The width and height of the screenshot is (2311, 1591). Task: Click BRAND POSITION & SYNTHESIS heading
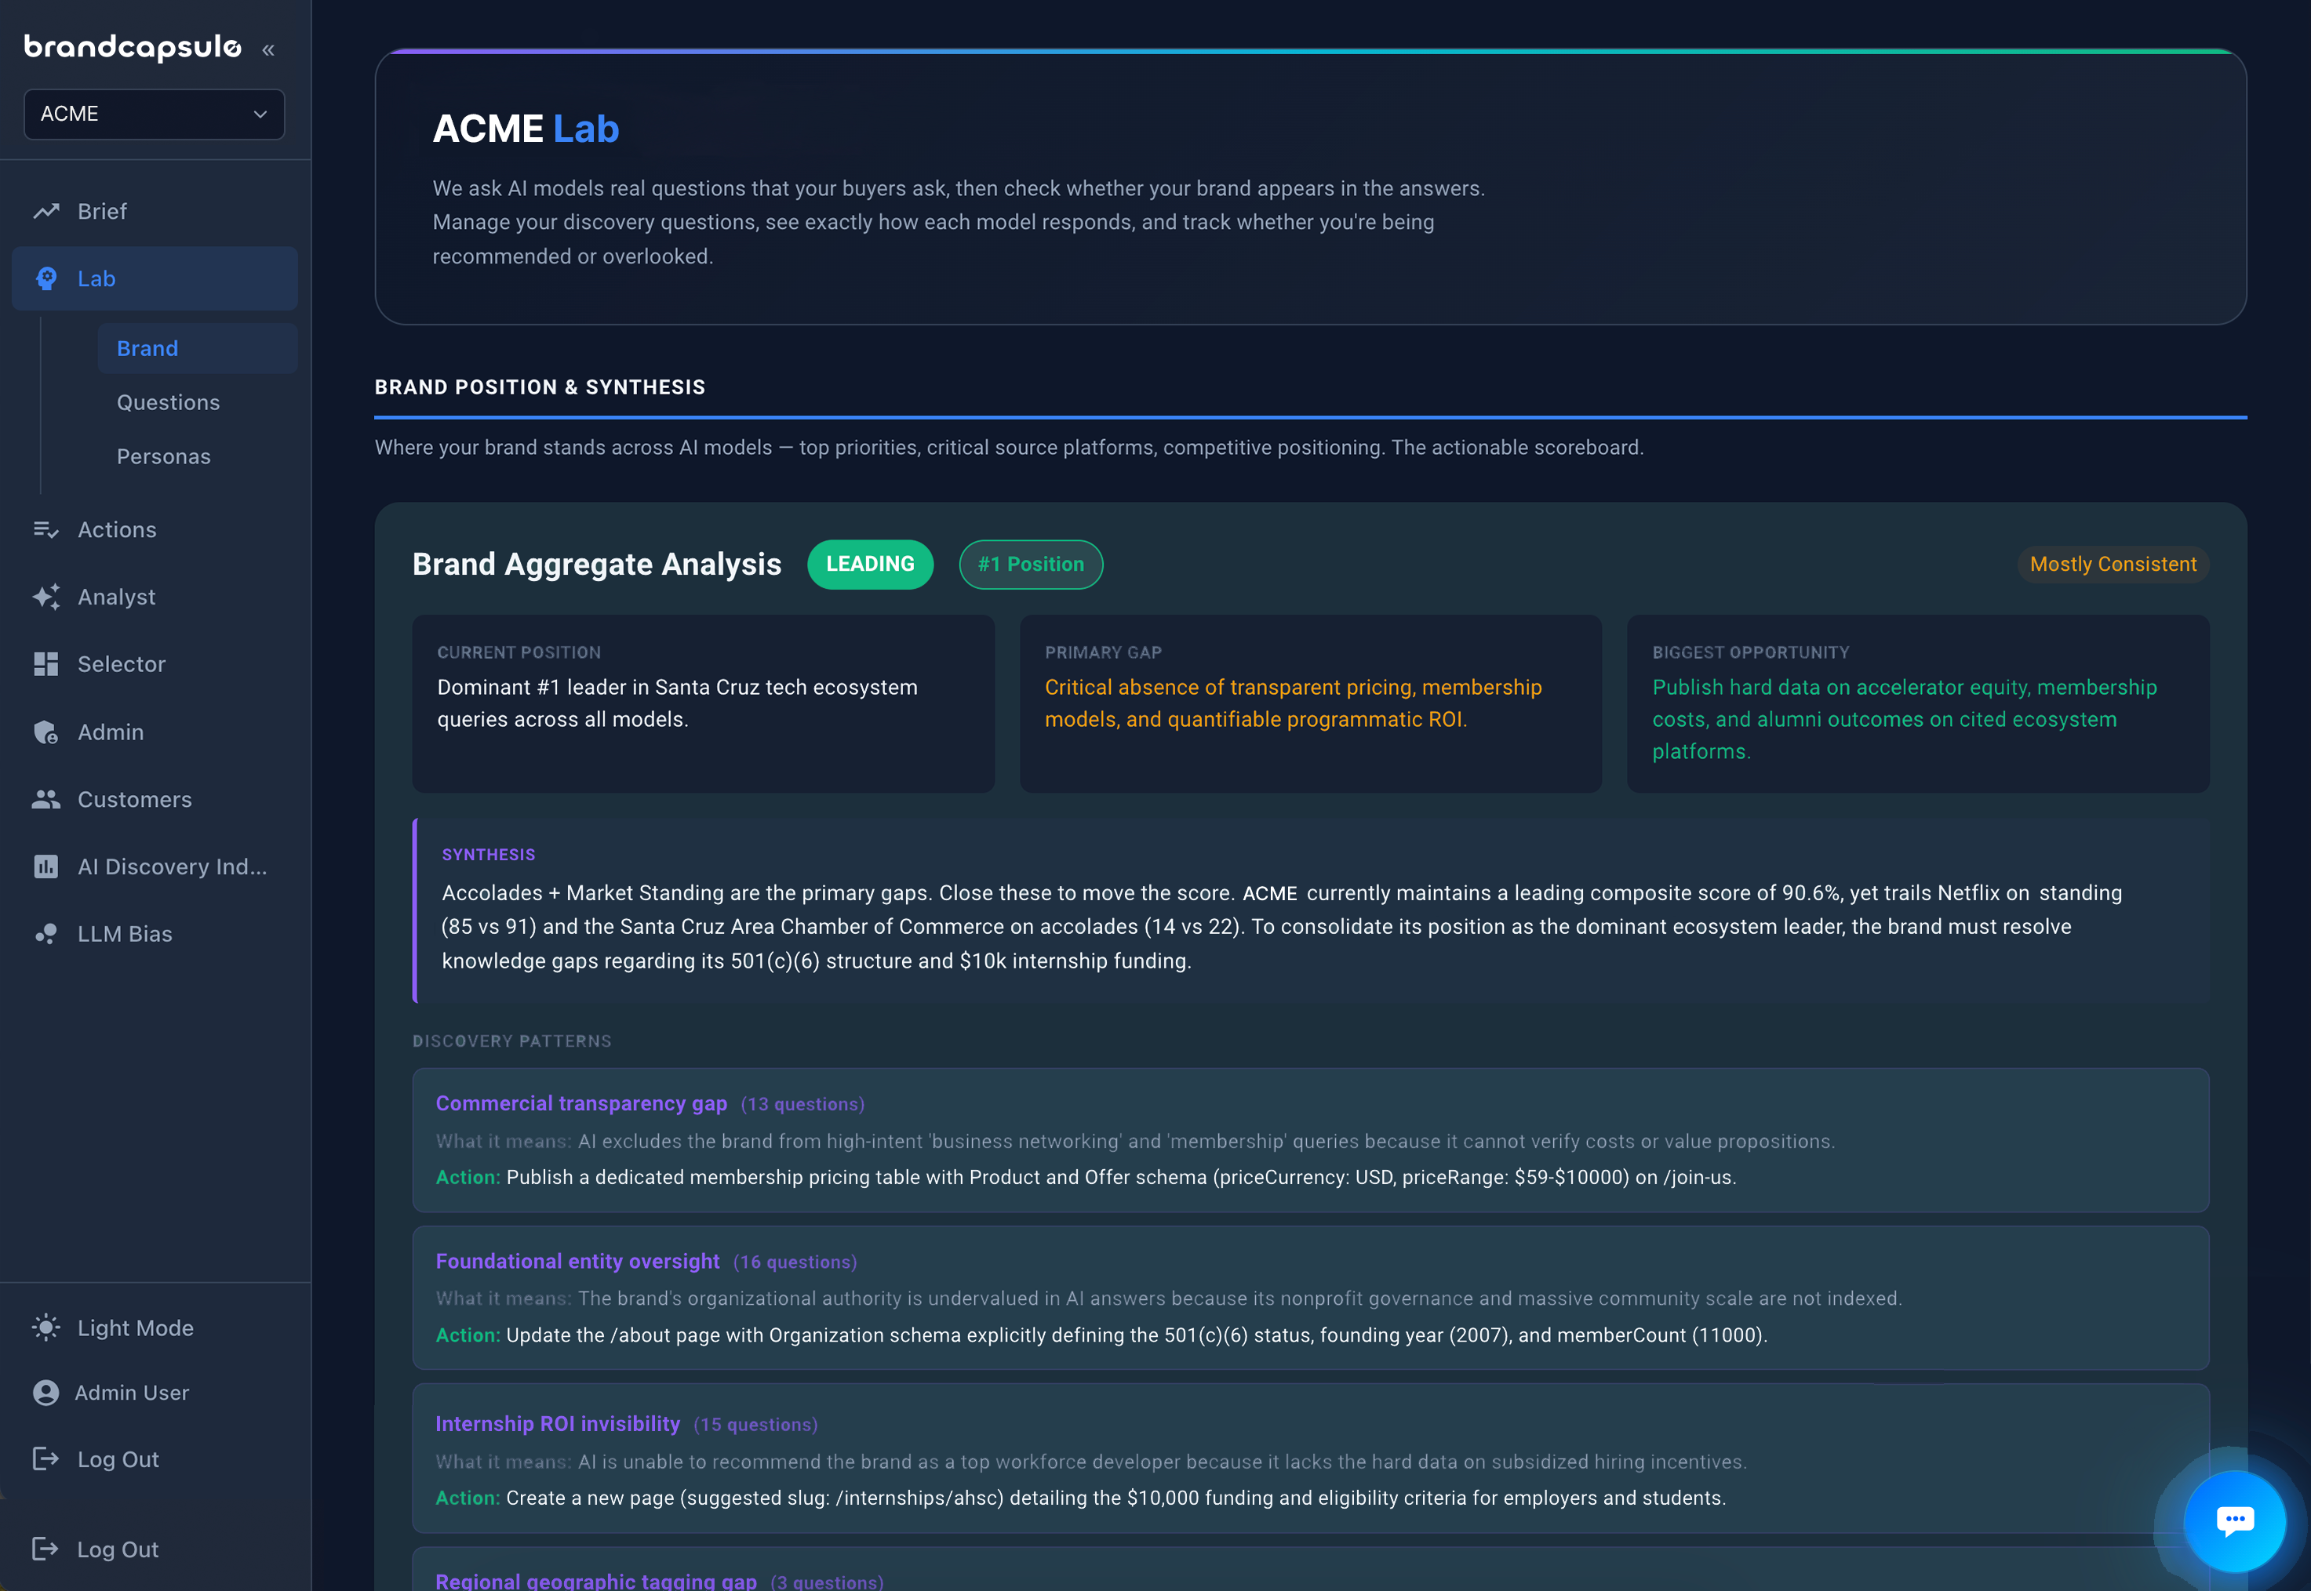(540, 387)
